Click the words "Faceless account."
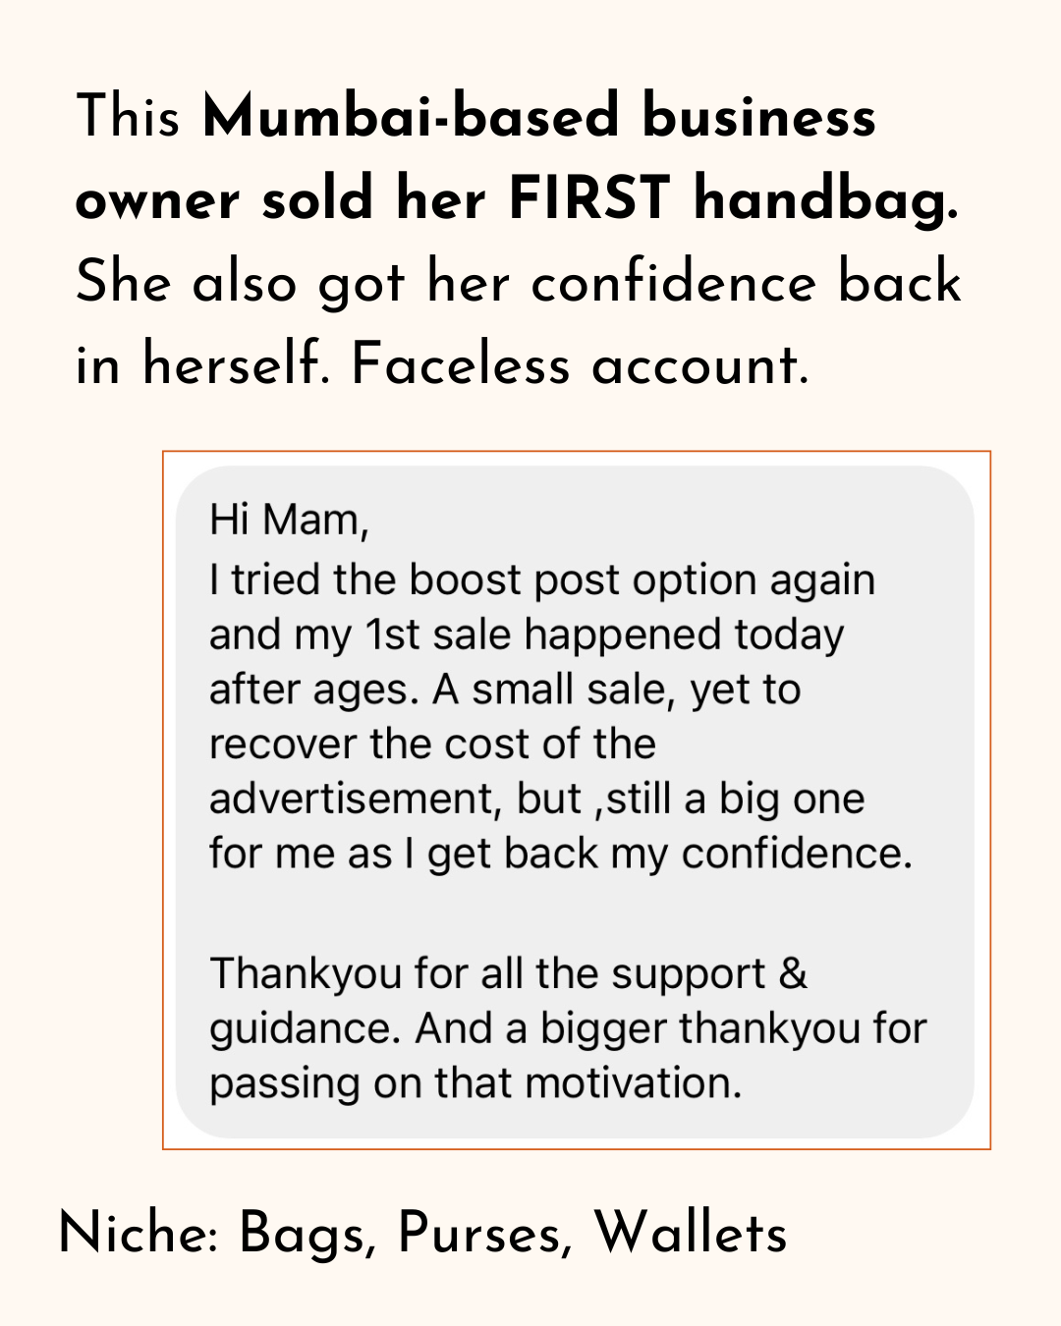1061x1326 pixels. pyautogui.click(x=580, y=365)
